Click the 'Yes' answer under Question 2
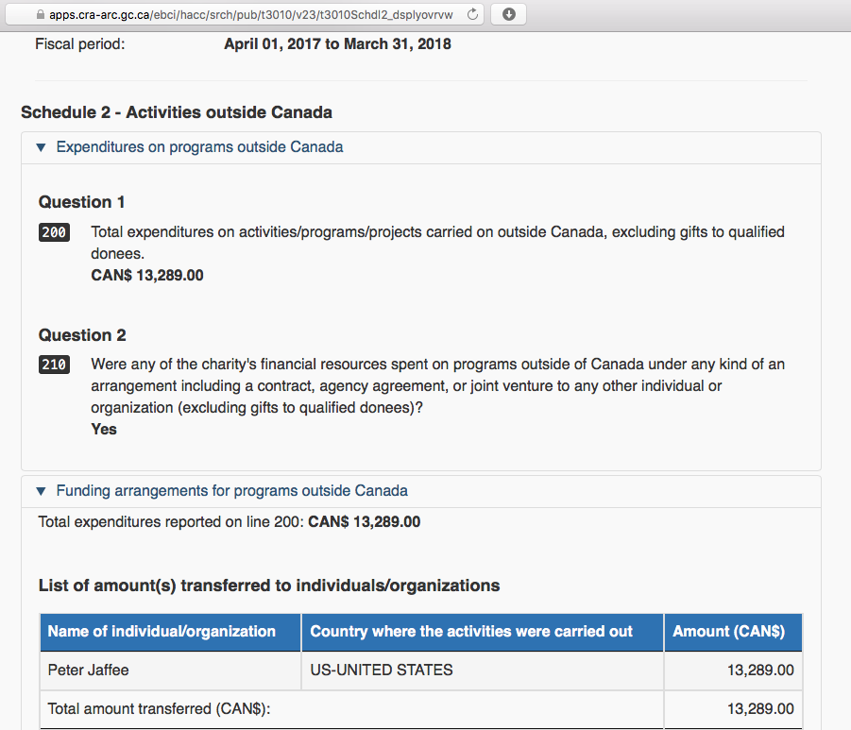 click(x=104, y=430)
